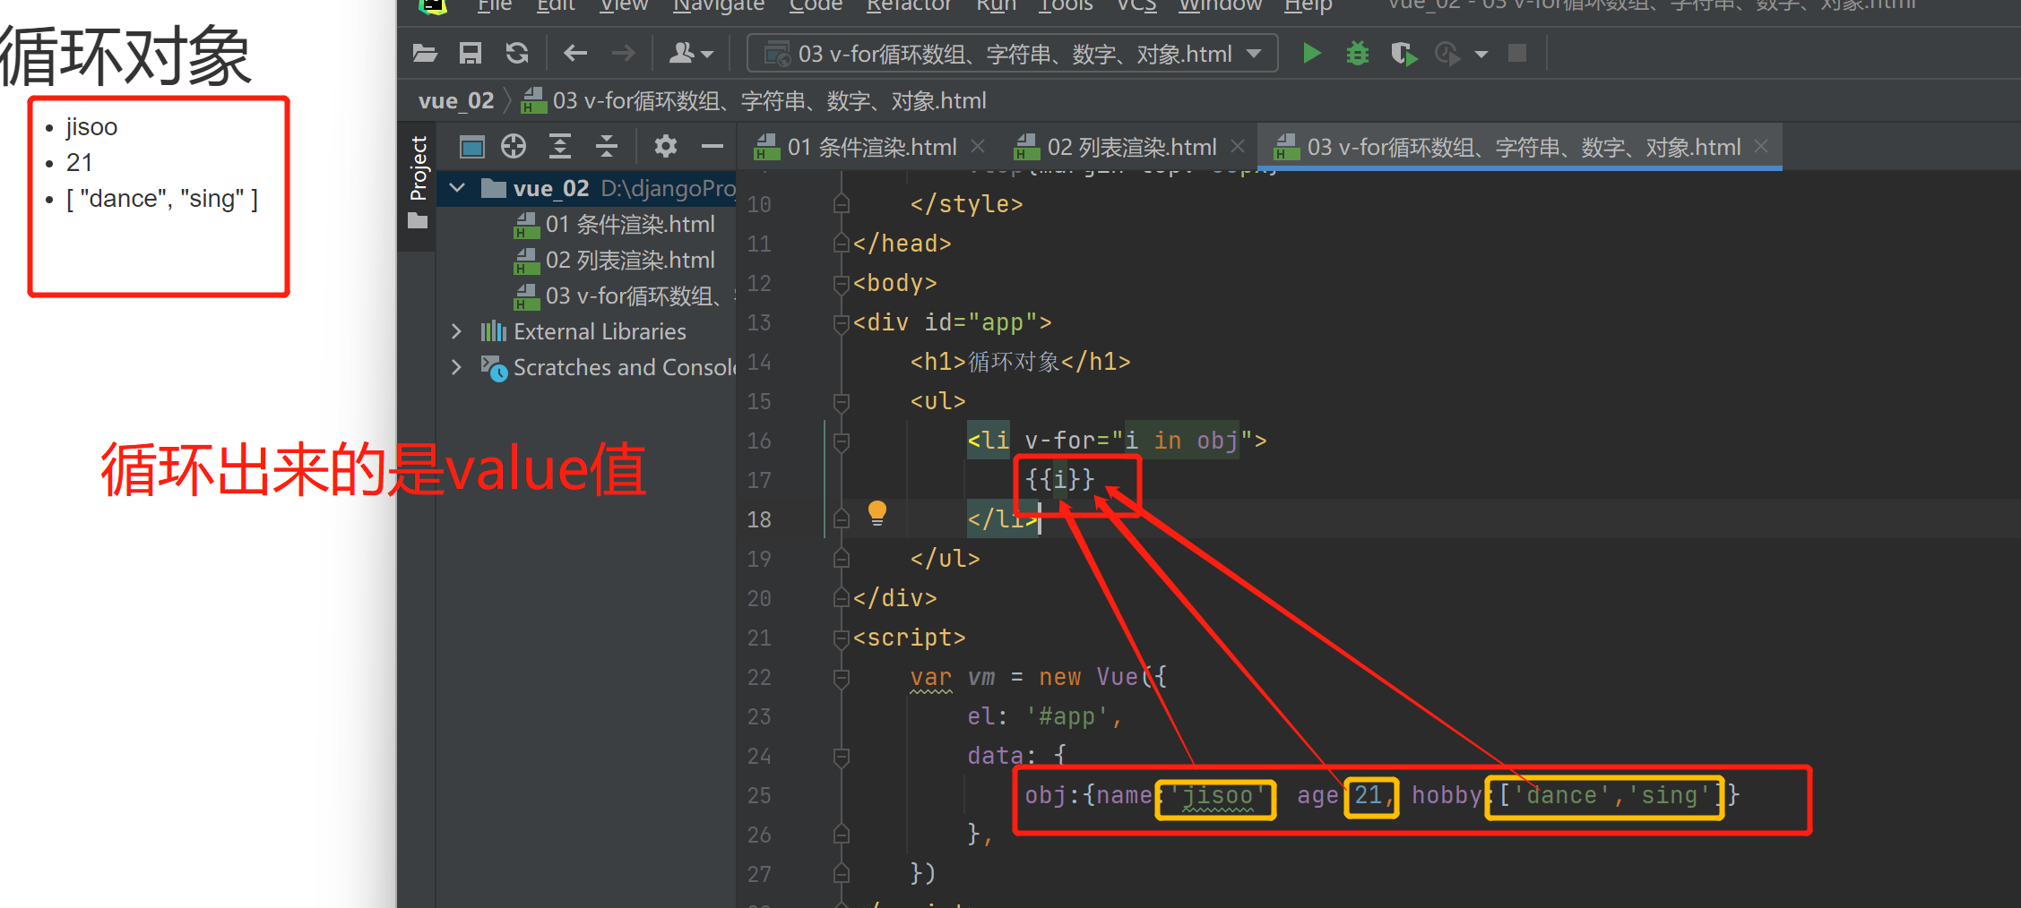Close the 02 列表渲染.html tab
The width and height of the screenshot is (2021, 908).
1238,146
